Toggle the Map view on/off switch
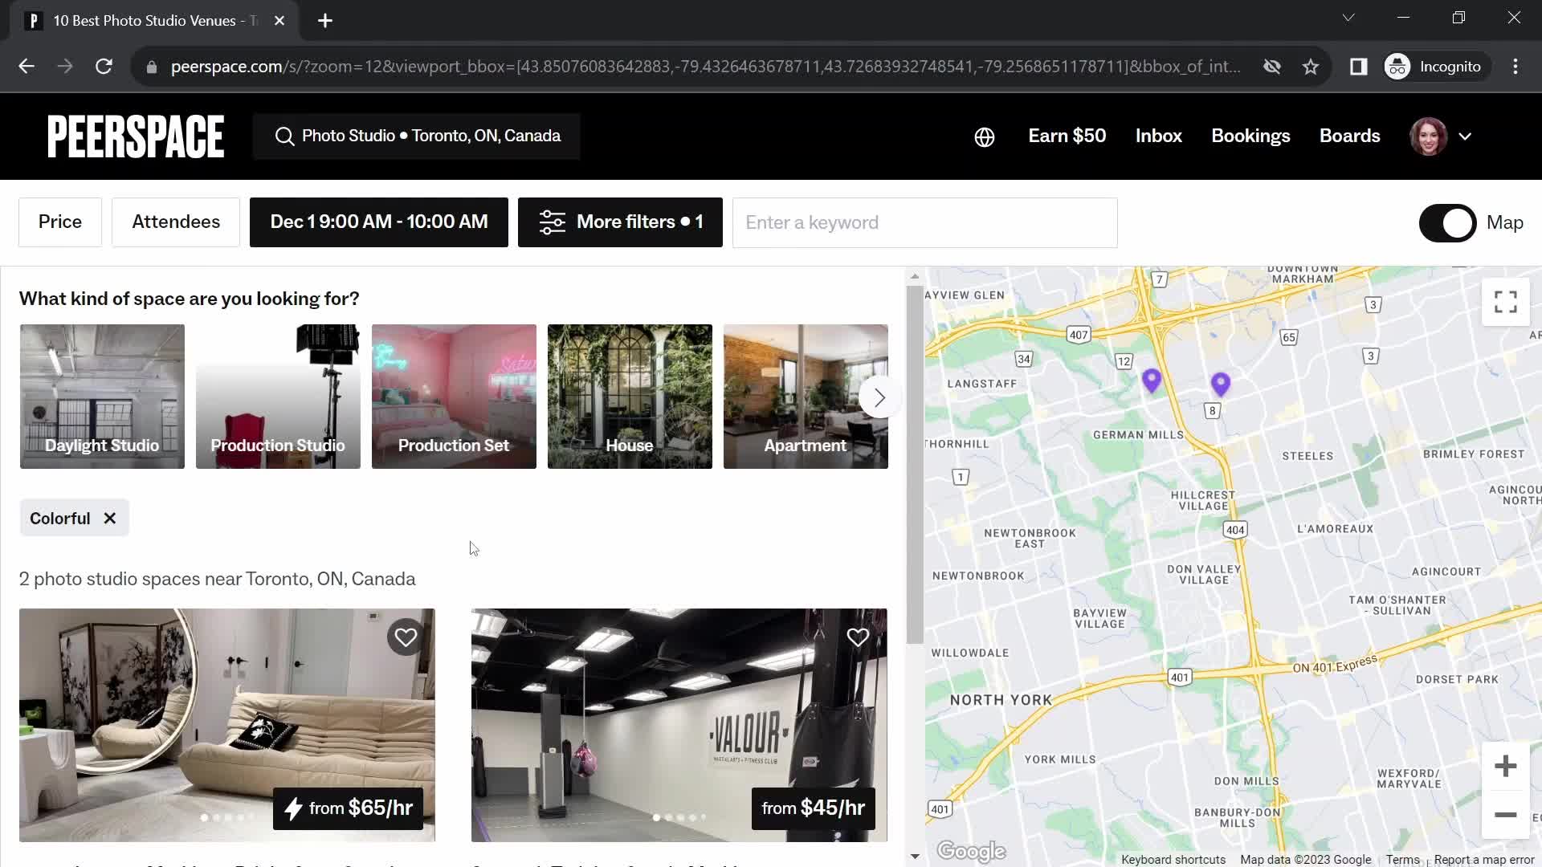 (x=1448, y=222)
